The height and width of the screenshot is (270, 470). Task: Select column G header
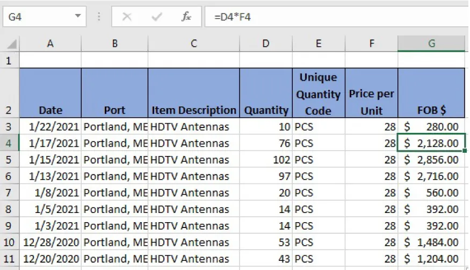431,44
